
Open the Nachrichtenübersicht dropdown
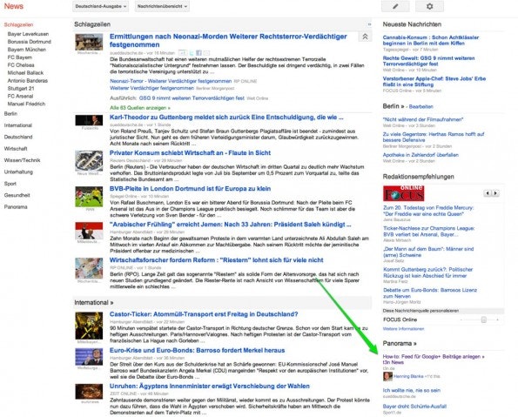[162, 6]
